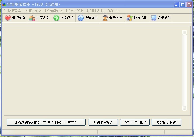
Task: Open the [R]注册 menu
Action: (113, 11)
